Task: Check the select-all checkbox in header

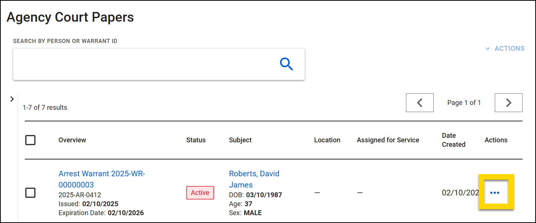Action: (30, 140)
